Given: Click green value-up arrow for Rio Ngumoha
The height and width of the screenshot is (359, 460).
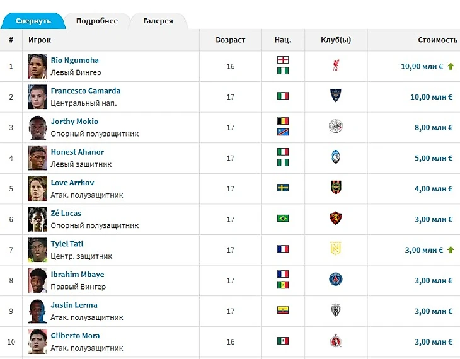Looking at the screenshot, I should click(451, 67).
